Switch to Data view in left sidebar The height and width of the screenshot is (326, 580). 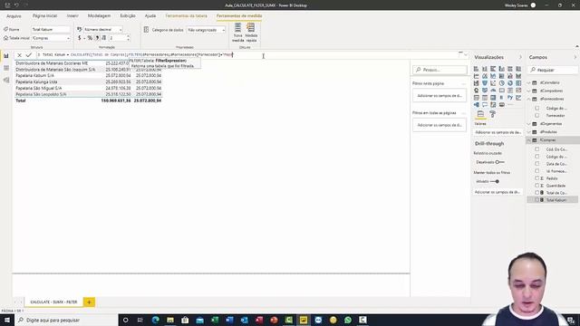[6, 68]
